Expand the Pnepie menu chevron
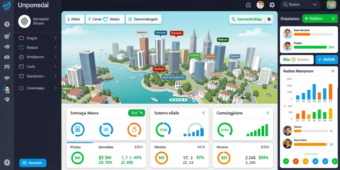Image resolution: width=340 pixels, height=170 pixels. 55,38
